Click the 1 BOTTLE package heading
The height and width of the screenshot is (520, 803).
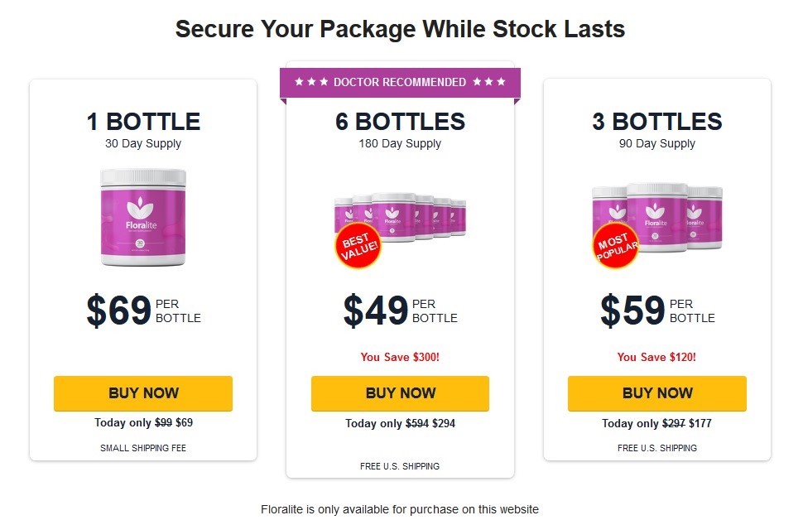(143, 122)
